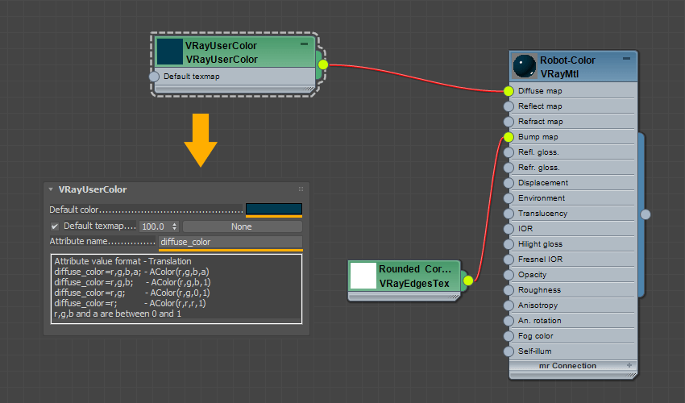Click the Opacity input socket
The width and height of the screenshot is (685, 403).
point(509,275)
